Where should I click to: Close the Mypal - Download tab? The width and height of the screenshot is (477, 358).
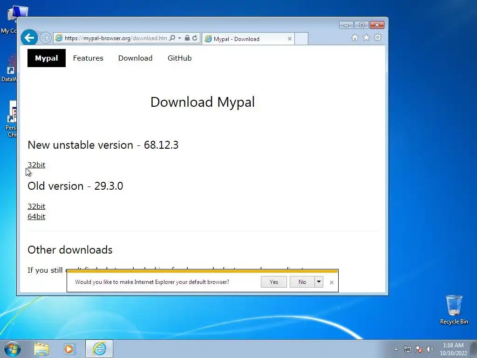[x=290, y=39]
